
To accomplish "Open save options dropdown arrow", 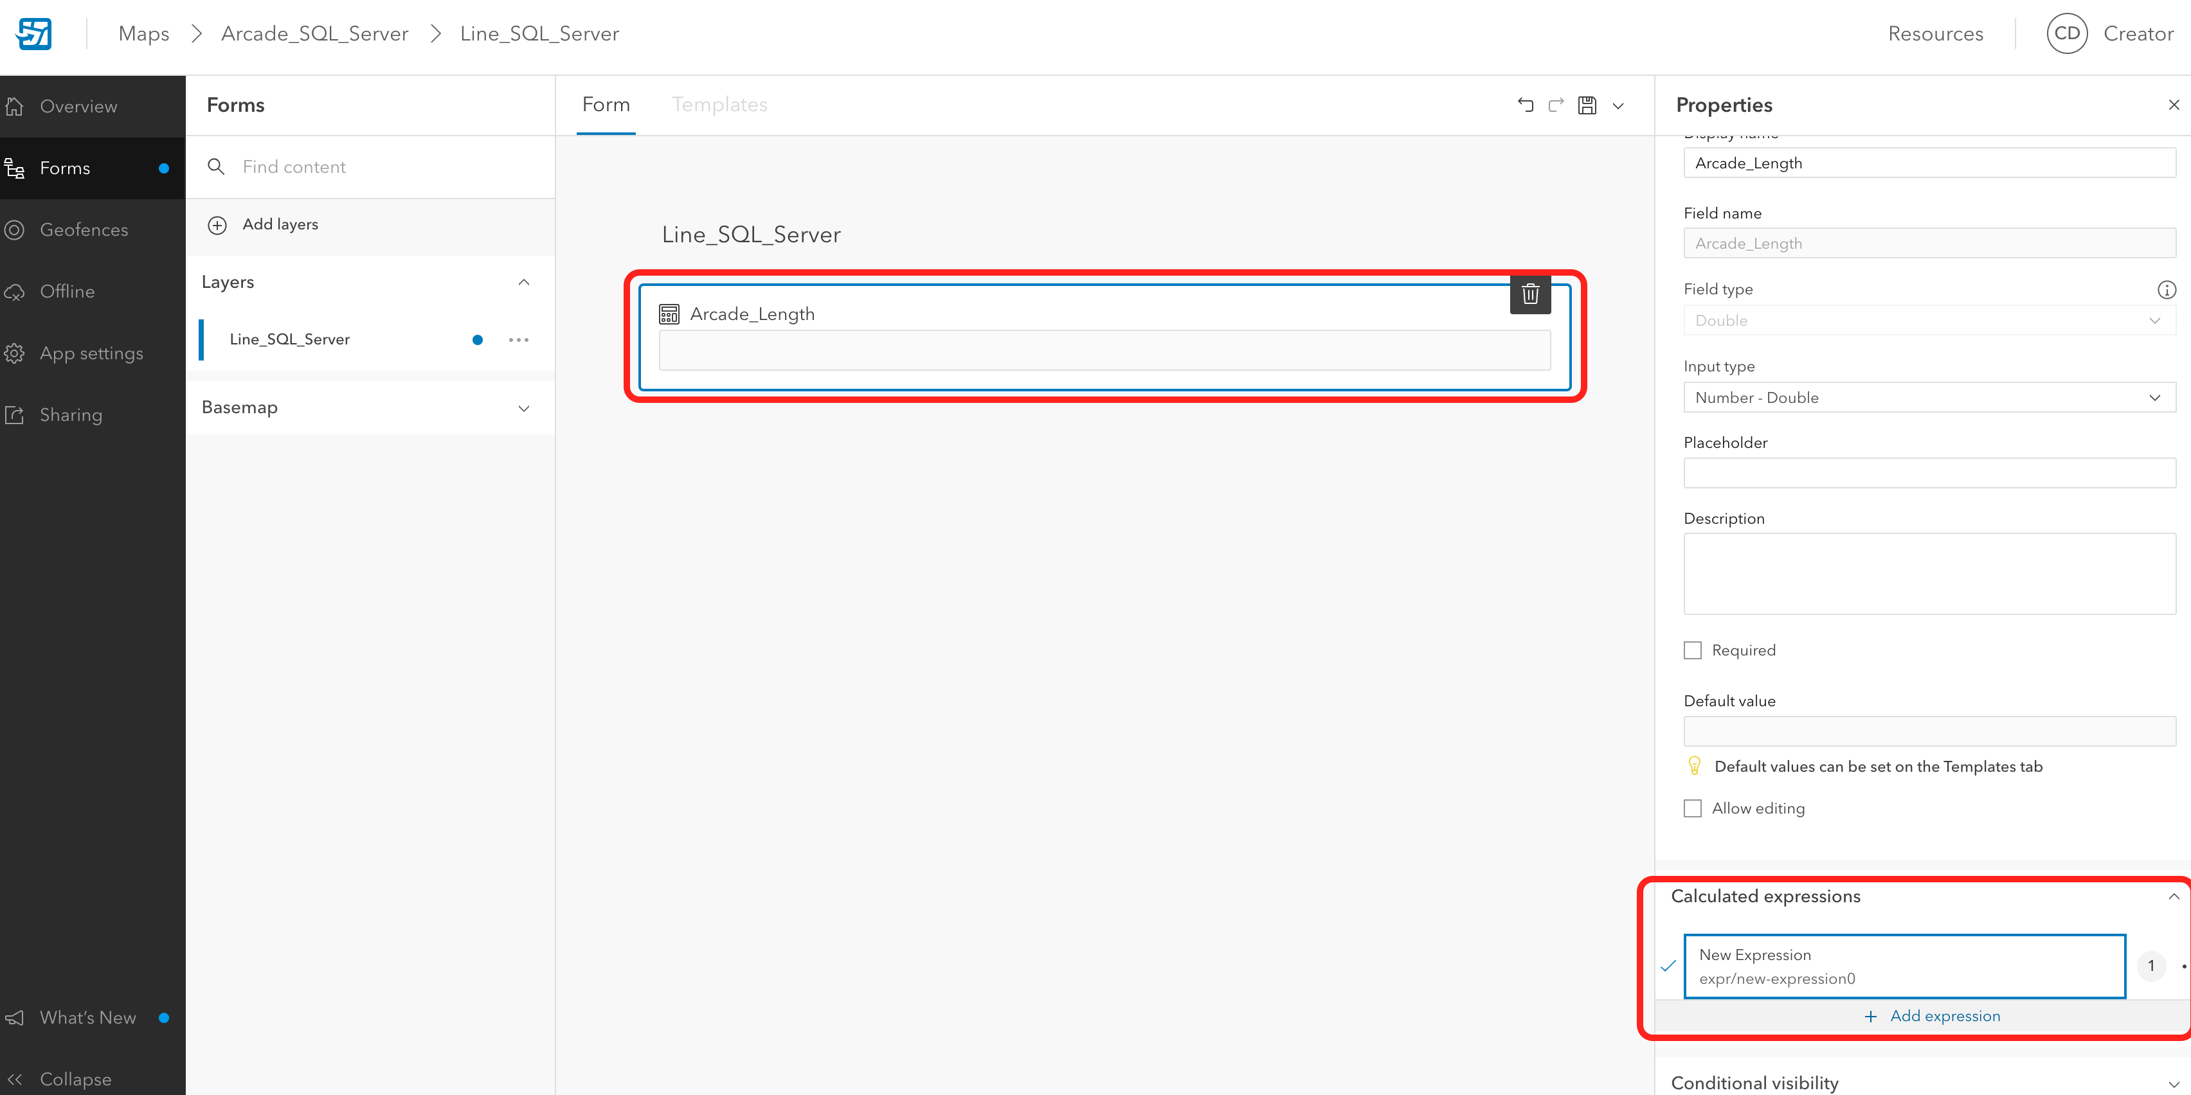I will click(x=1618, y=106).
